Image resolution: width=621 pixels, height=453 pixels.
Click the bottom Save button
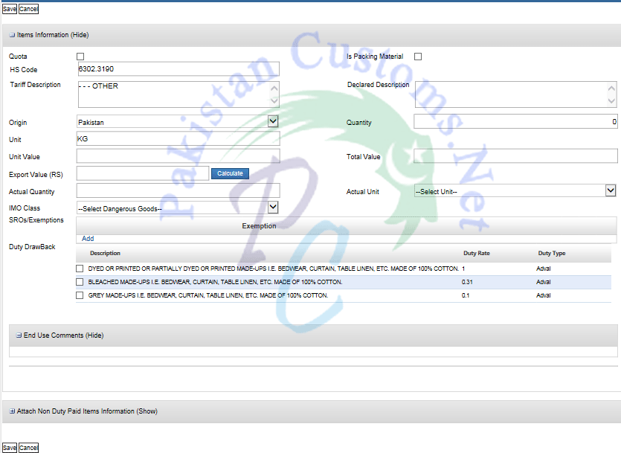[10, 448]
